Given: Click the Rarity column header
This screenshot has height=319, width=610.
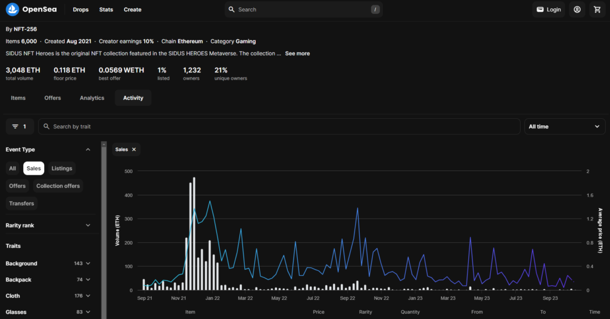Looking at the screenshot, I should [366, 312].
